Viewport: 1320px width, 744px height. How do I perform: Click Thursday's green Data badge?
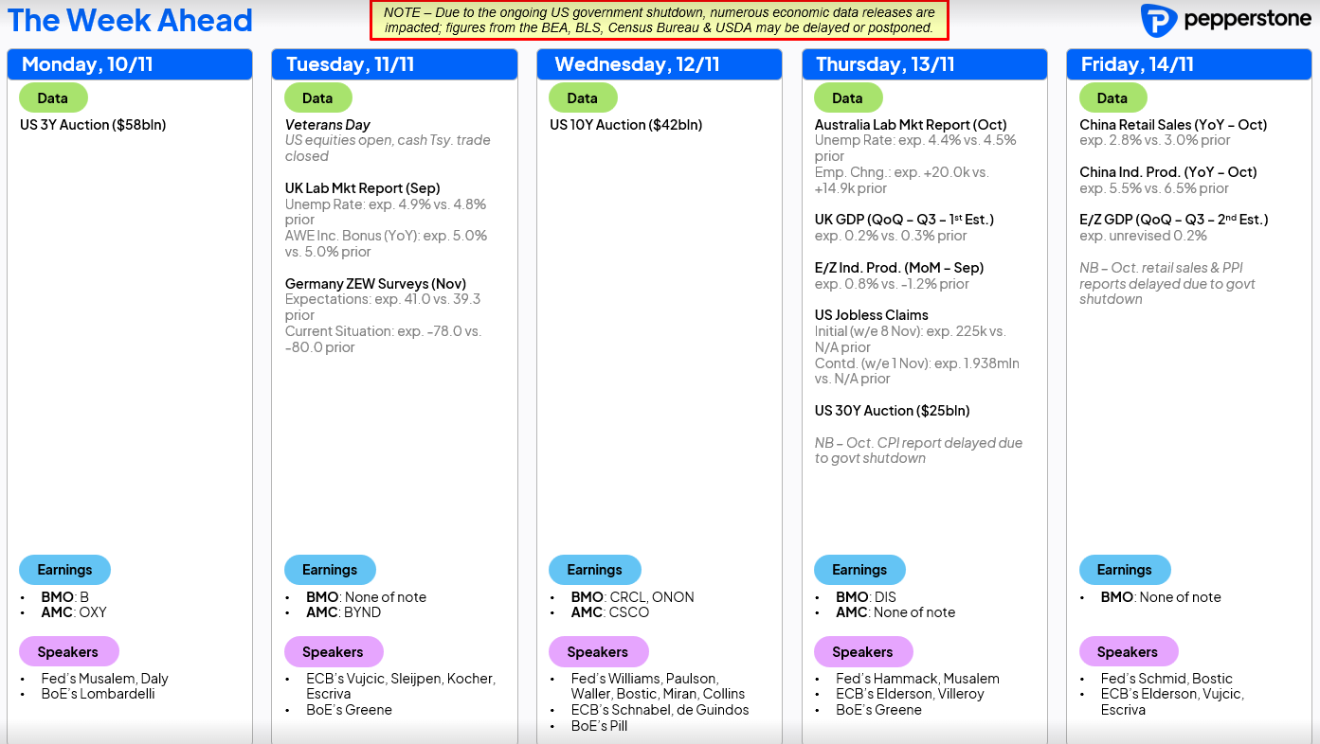pyautogui.click(x=847, y=98)
